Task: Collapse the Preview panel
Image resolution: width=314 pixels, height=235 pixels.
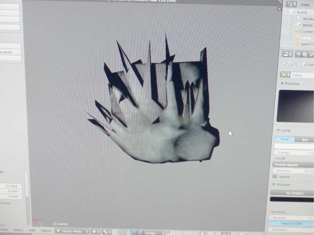Action: (282, 84)
